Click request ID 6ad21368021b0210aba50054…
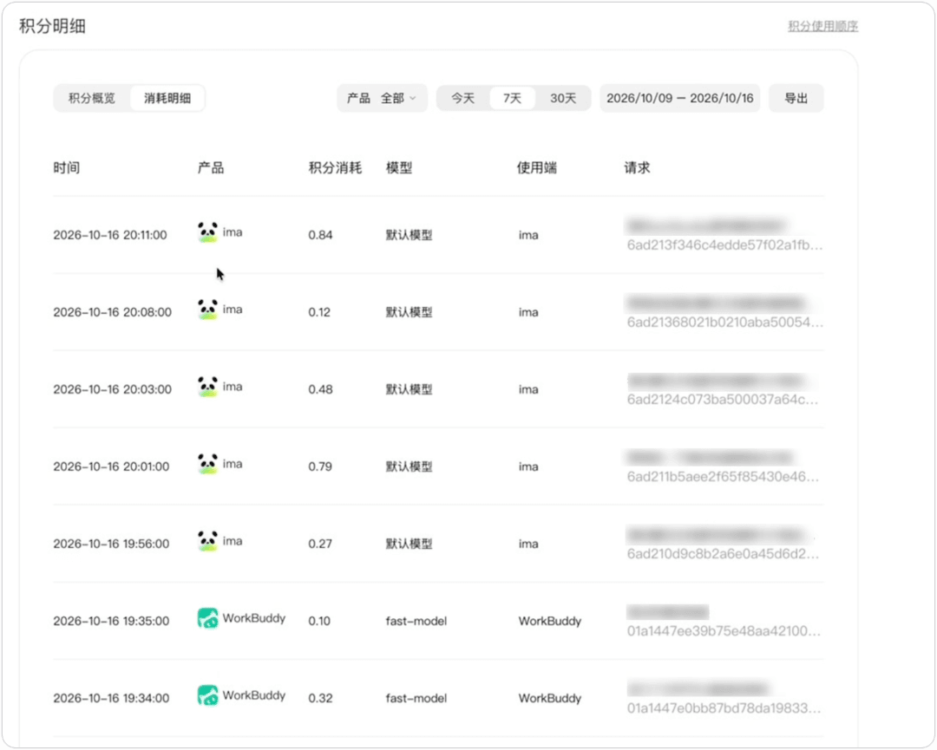Screen dimensions: 937x750 tap(724, 322)
